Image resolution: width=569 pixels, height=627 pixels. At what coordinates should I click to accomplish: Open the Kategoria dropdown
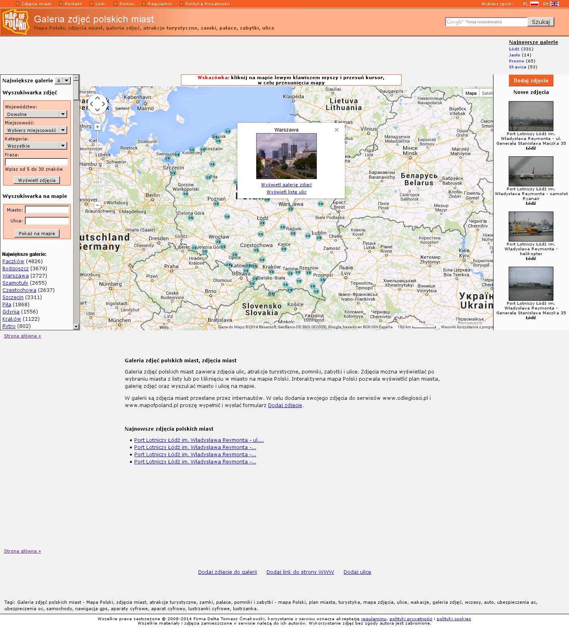click(x=36, y=146)
